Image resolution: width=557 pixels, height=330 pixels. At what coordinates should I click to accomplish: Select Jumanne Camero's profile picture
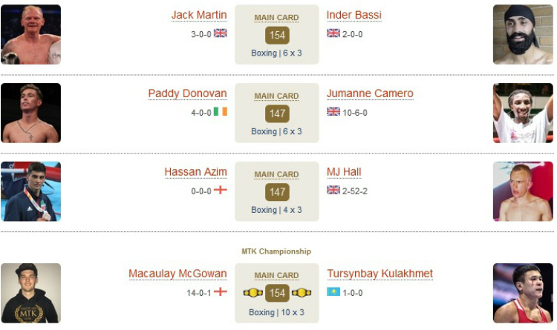[523, 113]
